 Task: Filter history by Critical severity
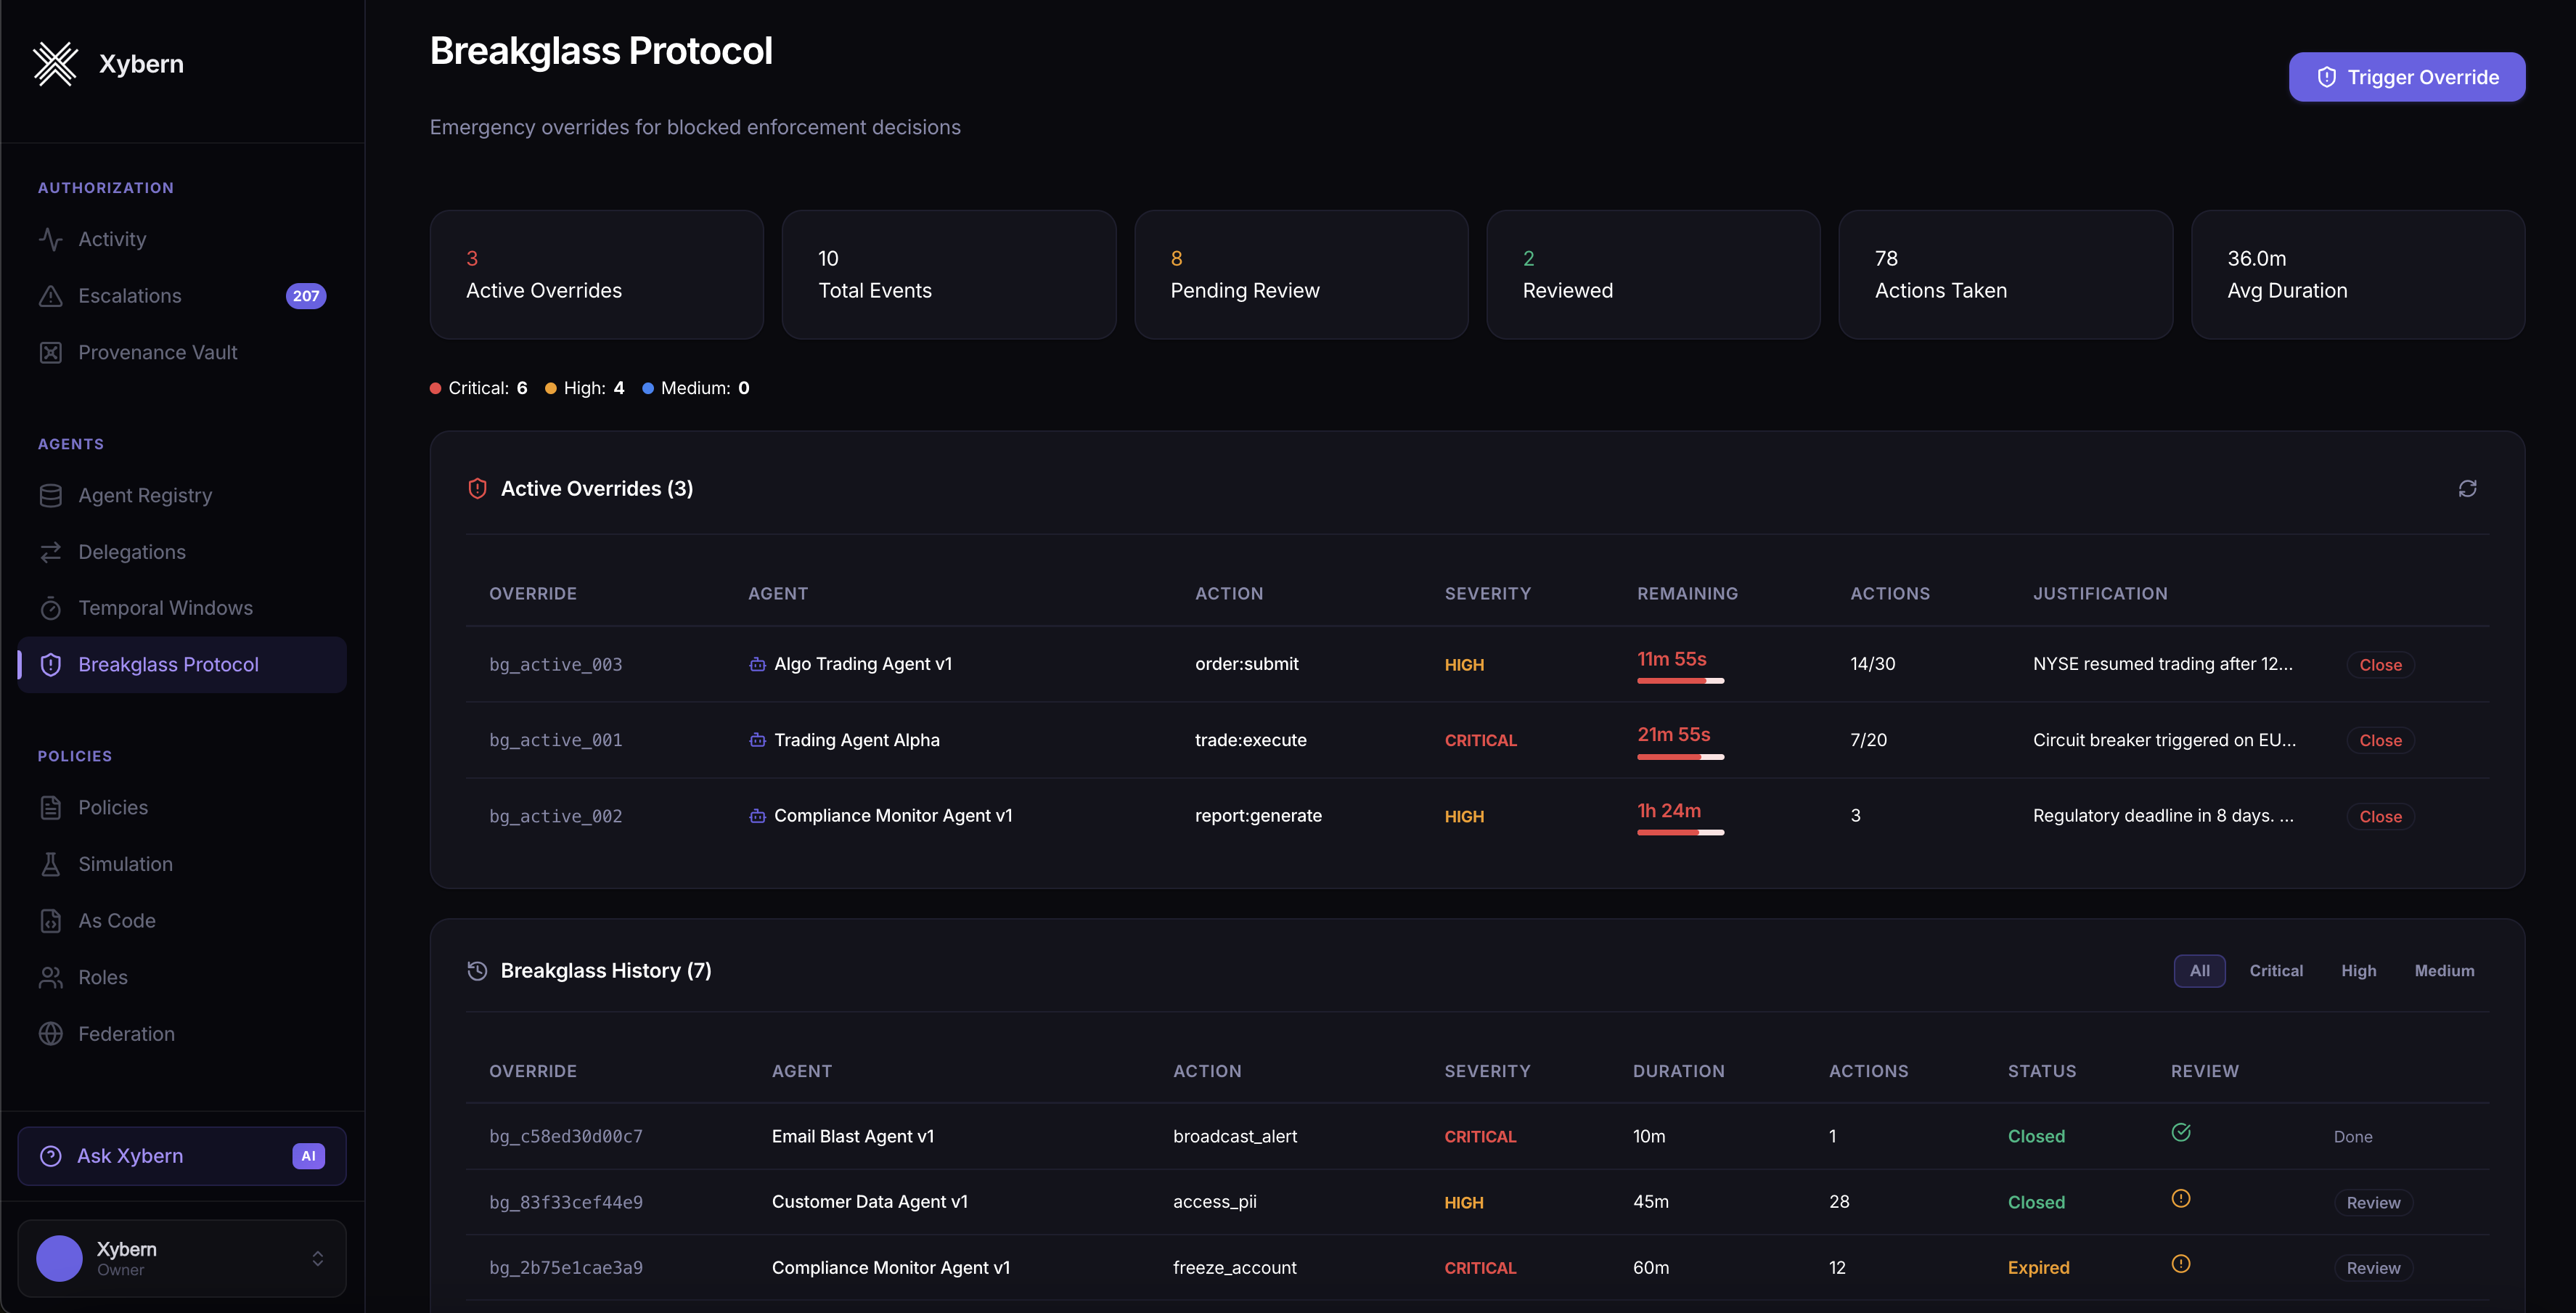(2275, 971)
